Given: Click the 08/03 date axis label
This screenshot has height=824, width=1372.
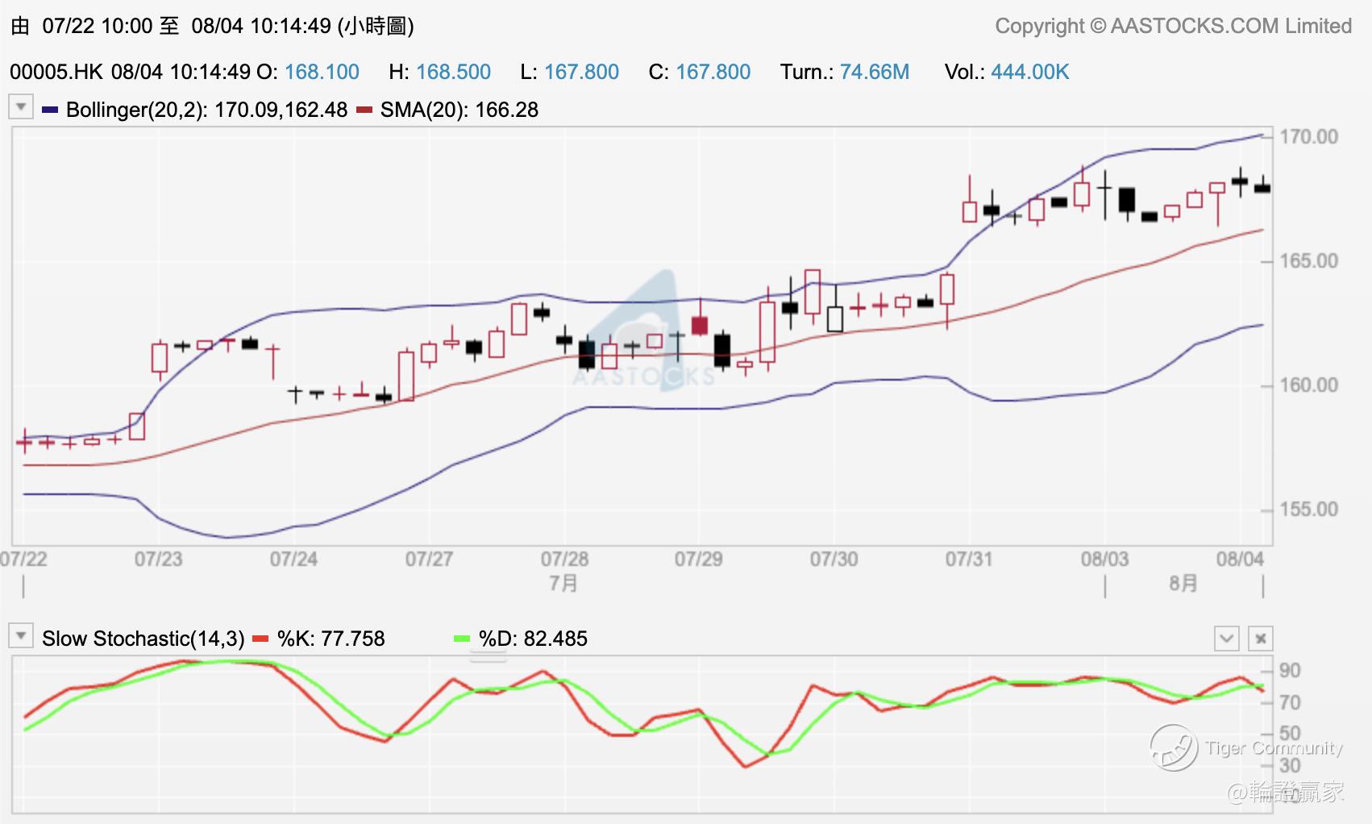Looking at the screenshot, I should 1104,559.
